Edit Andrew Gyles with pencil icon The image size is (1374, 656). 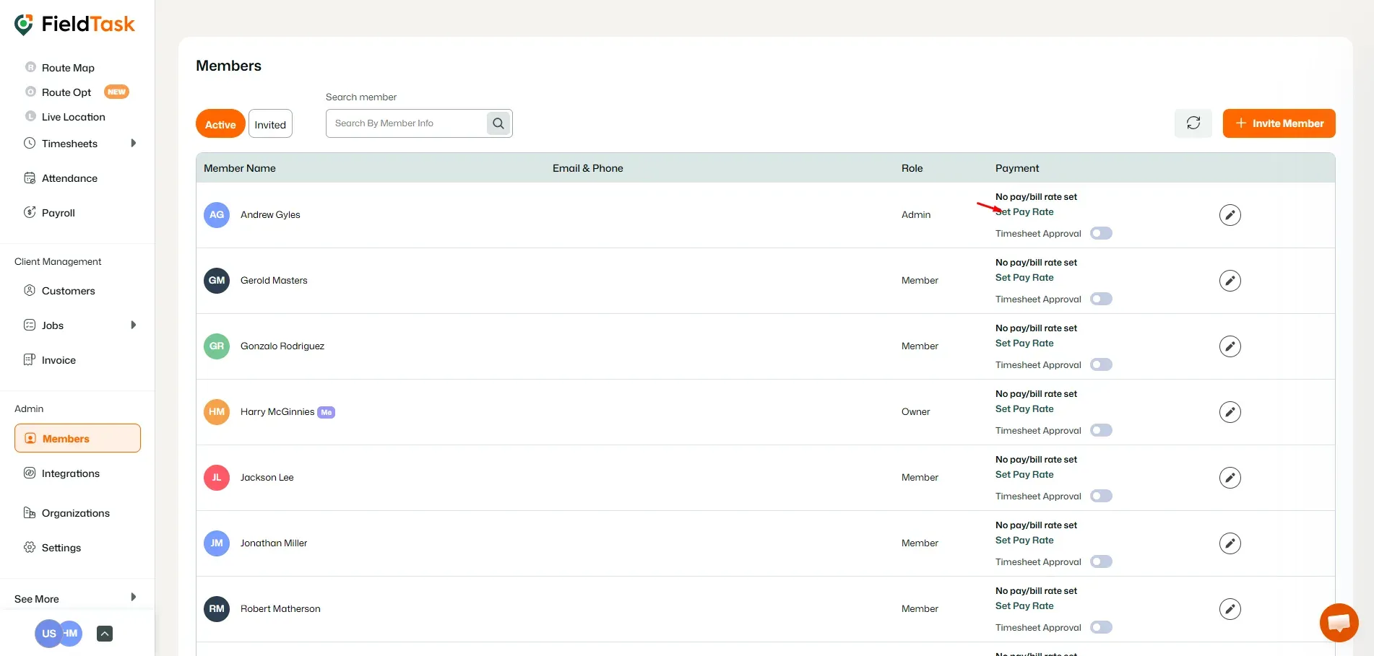[1230, 215]
